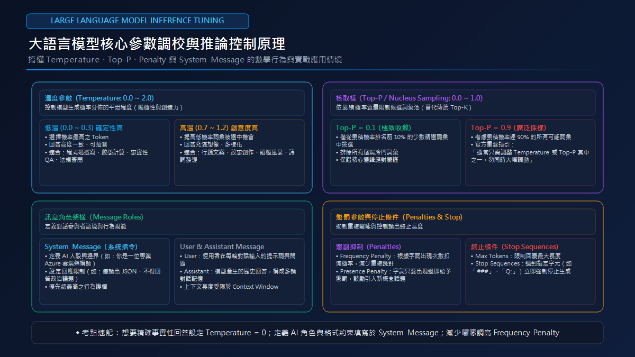
Task: Click the bullet 'Stop Sequences：遇到指定字元'
Action: 521,267
